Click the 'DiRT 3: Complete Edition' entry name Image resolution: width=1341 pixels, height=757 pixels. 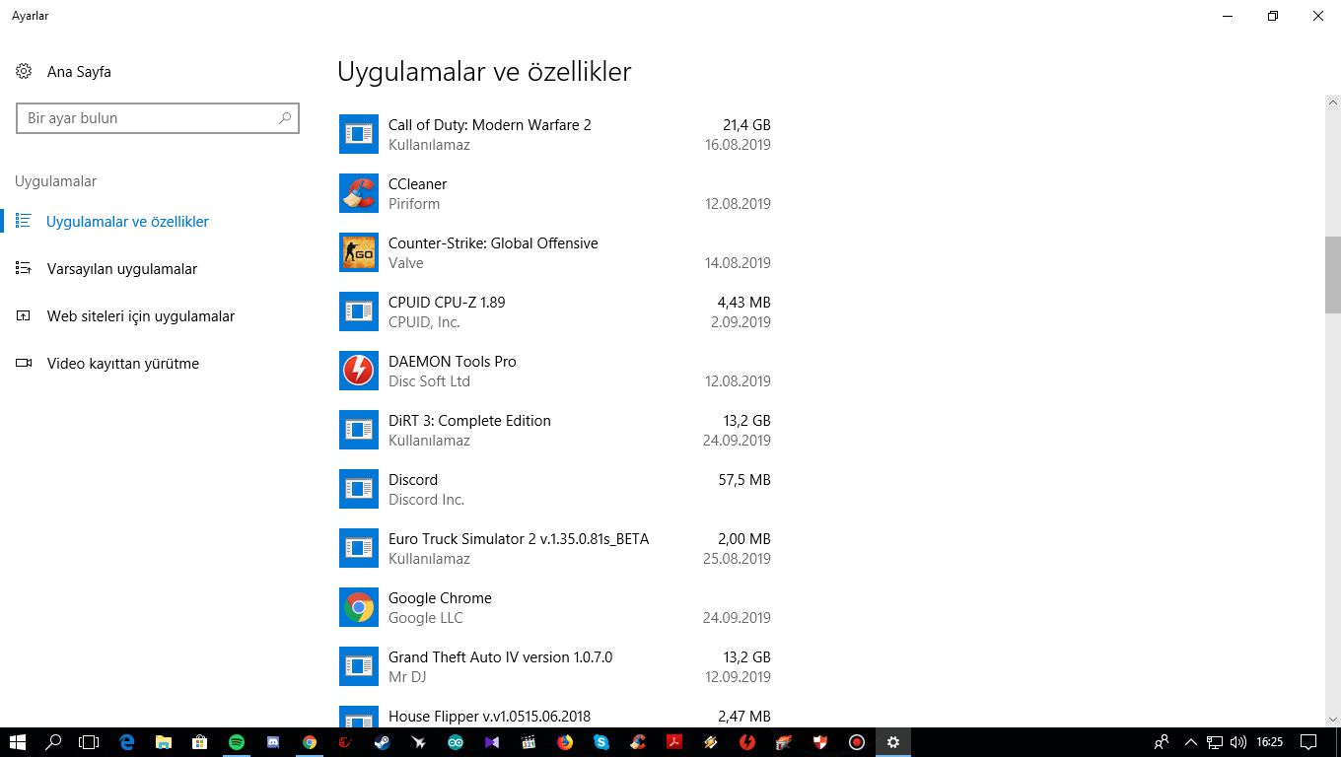469,421
